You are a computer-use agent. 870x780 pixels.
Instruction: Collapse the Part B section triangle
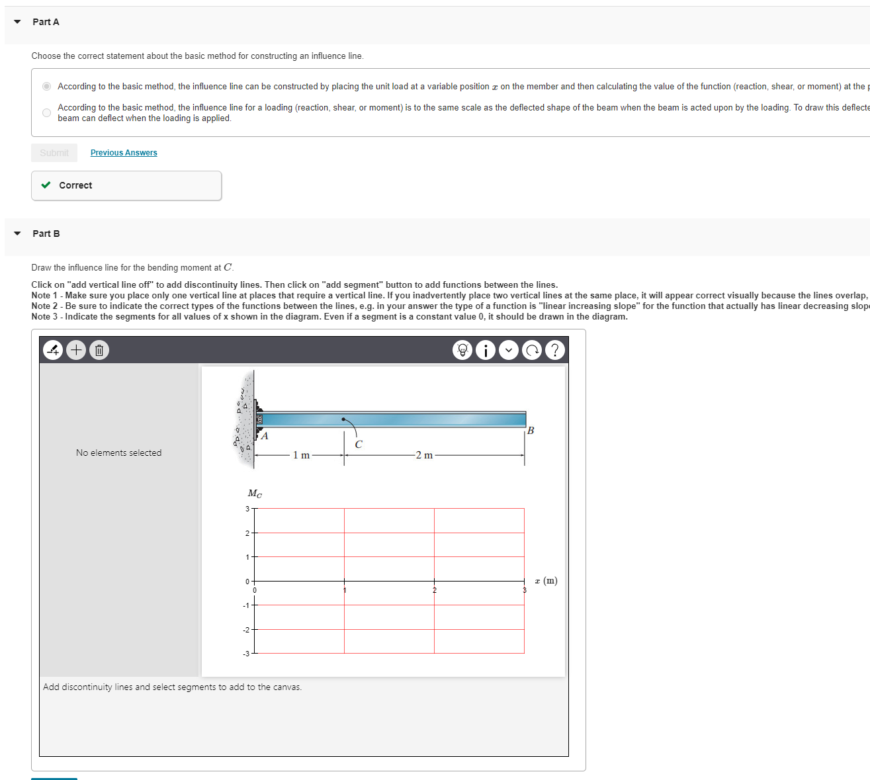point(17,234)
